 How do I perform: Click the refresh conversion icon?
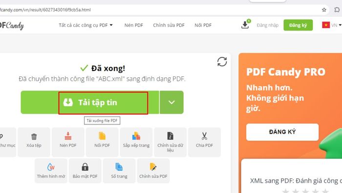point(222,62)
